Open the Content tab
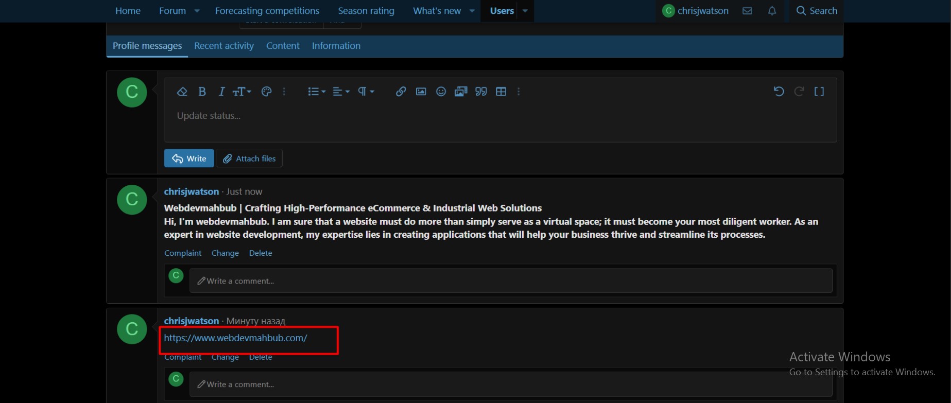Image resolution: width=951 pixels, height=403 pixels. click(283, 46)
